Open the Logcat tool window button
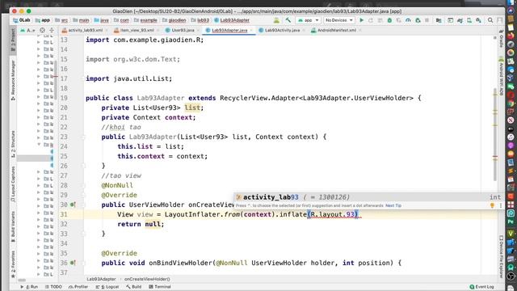Screen dimensions: 517x291 coord(107,287)
